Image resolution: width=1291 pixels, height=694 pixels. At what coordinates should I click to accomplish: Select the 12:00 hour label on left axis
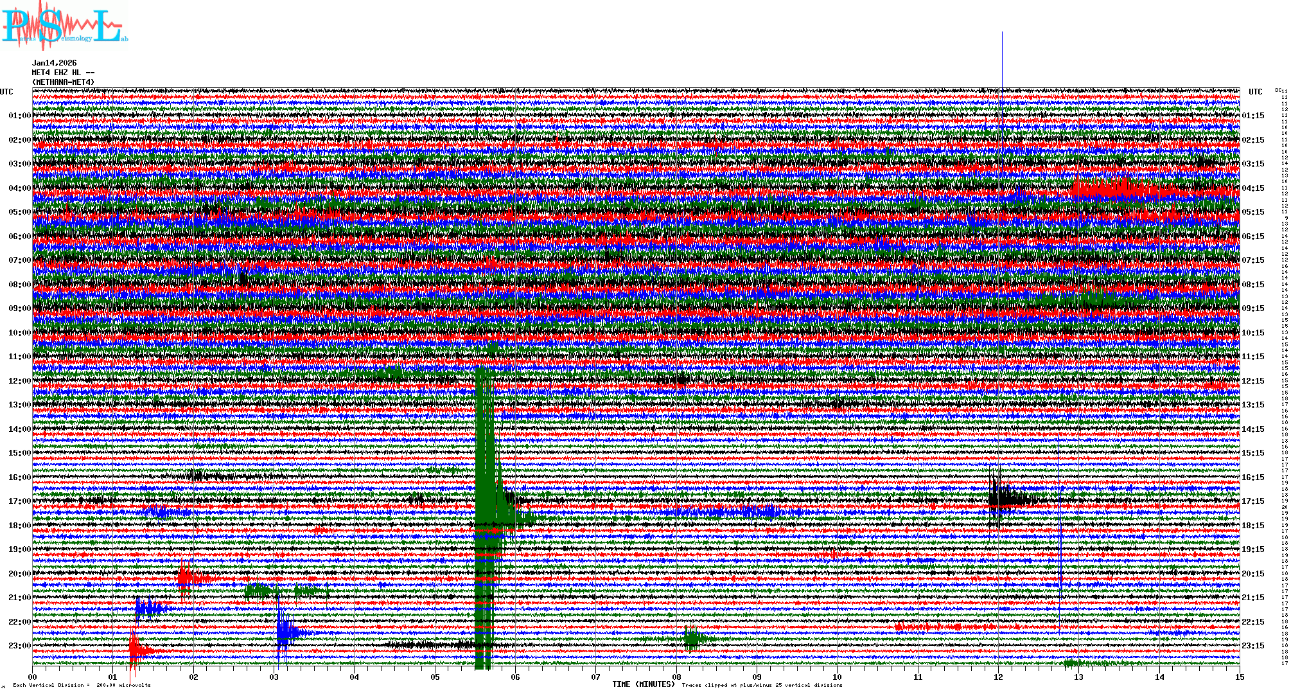click(x=19, y=381)
